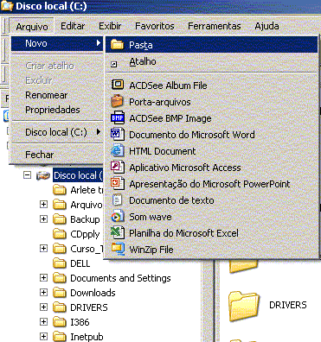Click the I386 folder icon in tree
321x342 pixels.
tap(60, 322)
